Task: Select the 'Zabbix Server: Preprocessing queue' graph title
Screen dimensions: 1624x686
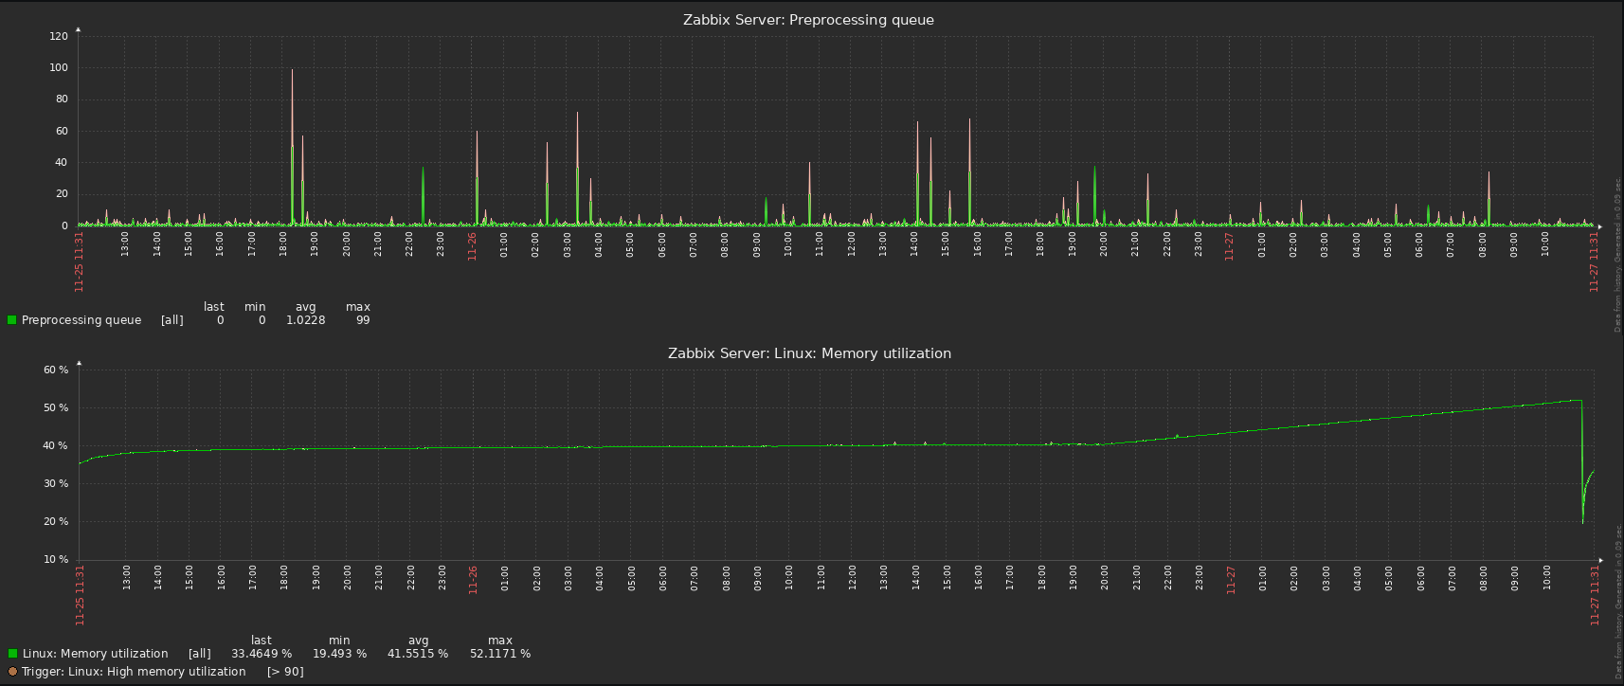Action: [808, 20]
